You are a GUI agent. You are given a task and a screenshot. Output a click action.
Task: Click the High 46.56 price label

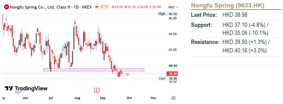point(168,14)
